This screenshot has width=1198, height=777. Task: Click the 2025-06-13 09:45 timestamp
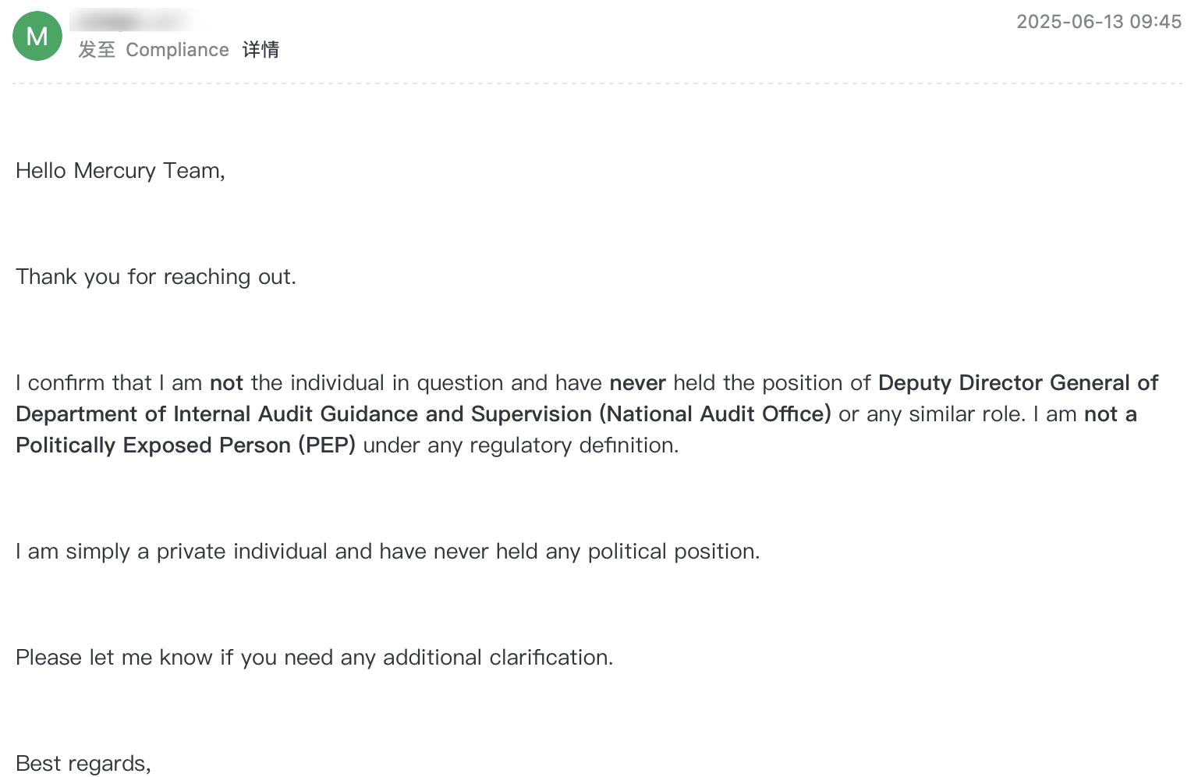[1099, 21]
